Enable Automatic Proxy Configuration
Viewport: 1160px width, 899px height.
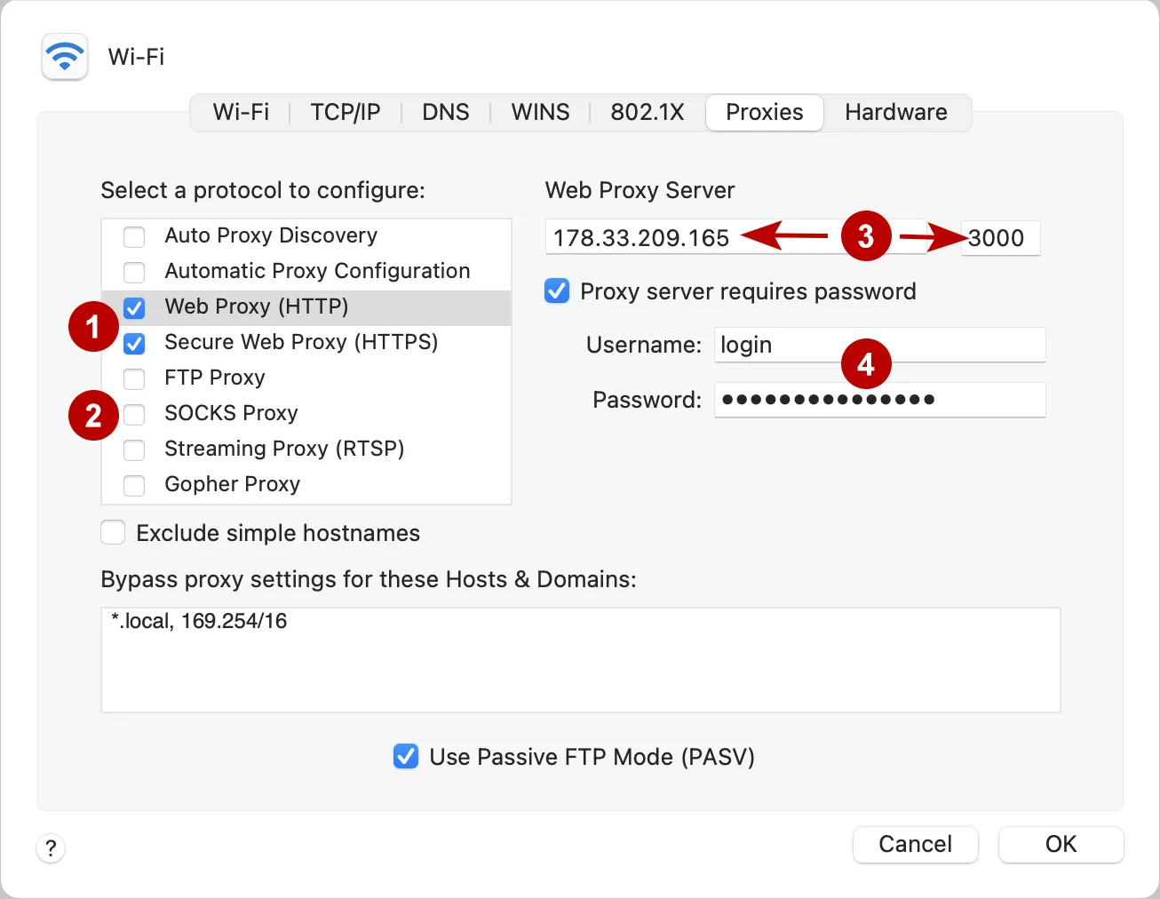point(134,272)
